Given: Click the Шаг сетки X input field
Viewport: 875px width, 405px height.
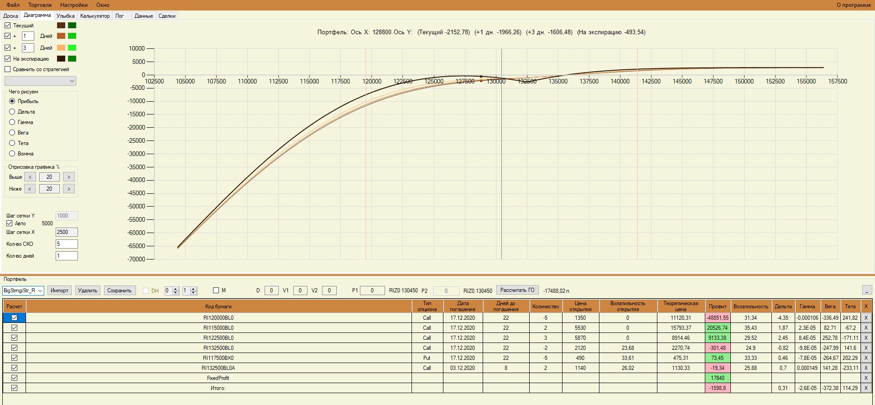Looking at the screenshot, I should click(67, 232).
